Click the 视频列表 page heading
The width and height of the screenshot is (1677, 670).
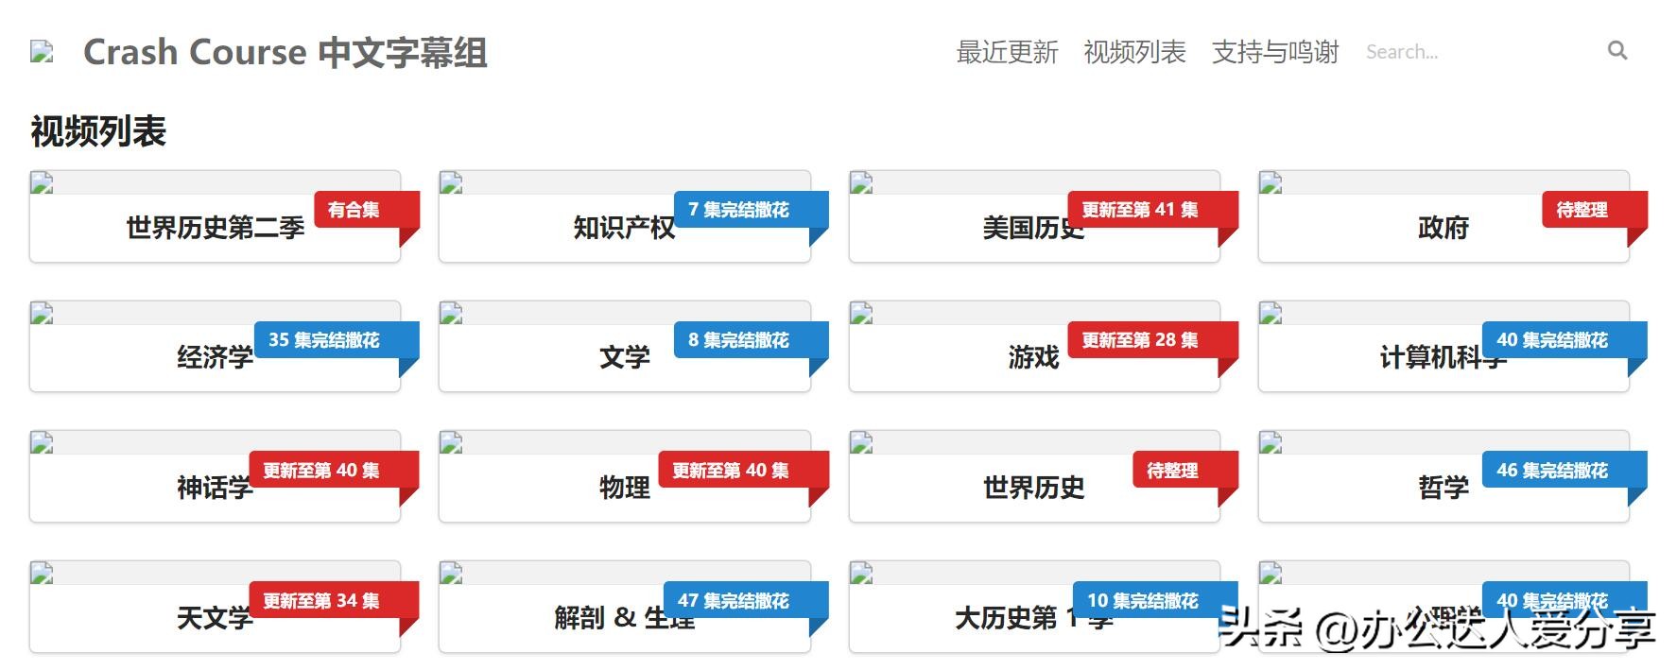pos(98,131)
